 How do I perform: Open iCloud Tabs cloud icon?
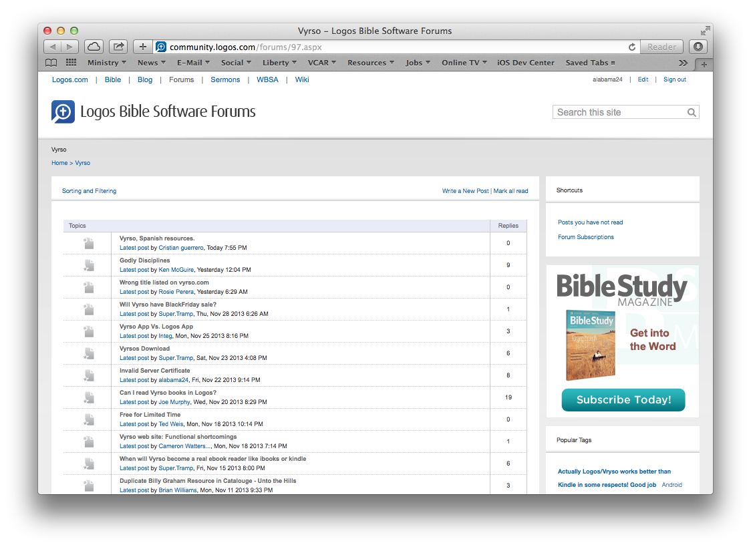point(94,47)
